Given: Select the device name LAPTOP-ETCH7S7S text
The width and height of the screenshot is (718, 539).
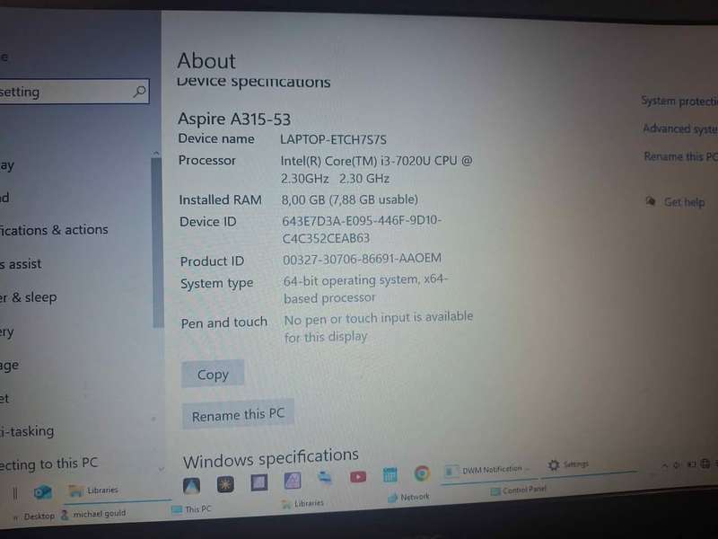Looking at the screenshot, I should pos(333,139).
